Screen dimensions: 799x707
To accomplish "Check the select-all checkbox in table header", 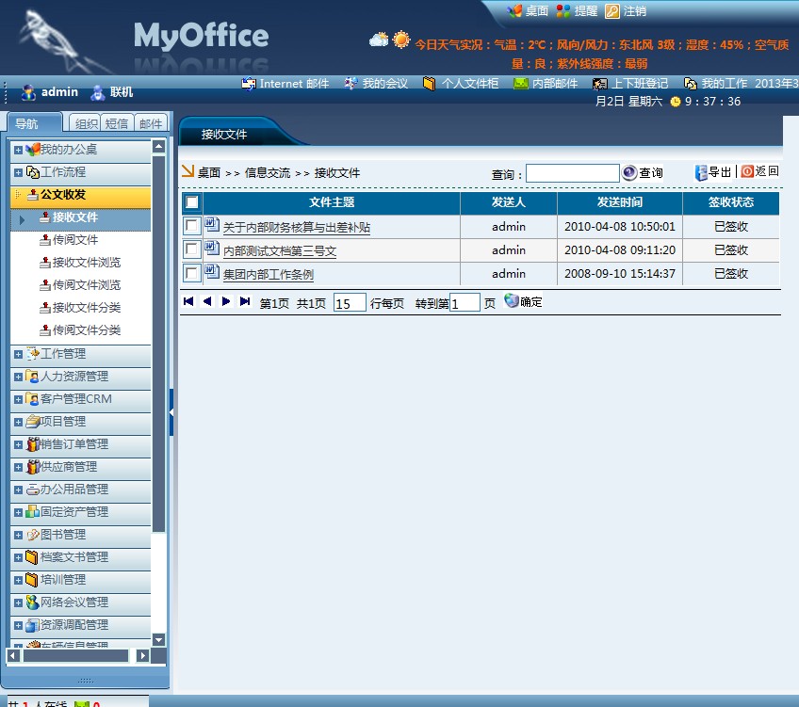I will 192,202.
